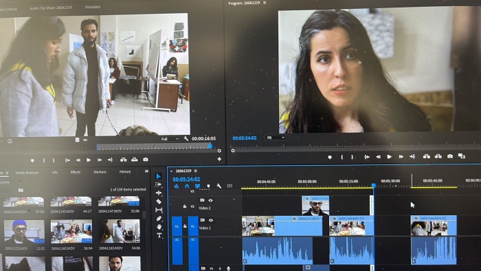Screen dimensions: 481x271
Task: Open the Full playback resolution dropdown
Action: pyautogui.click(x=169, y=139)
